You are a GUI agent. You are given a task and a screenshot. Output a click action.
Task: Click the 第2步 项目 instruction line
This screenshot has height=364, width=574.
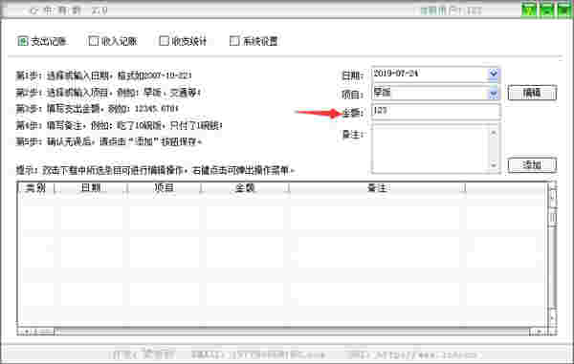coord(108,93)
